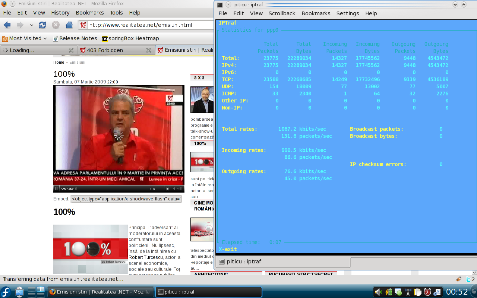
Task: Open the Firefox File menu
Action: coord(7,13)
